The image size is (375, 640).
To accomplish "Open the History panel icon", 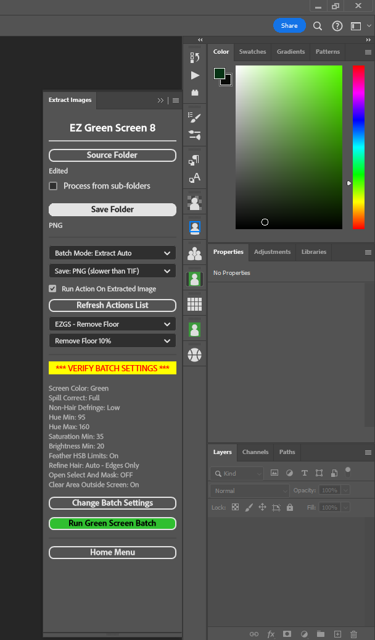I will click(195, 57).
